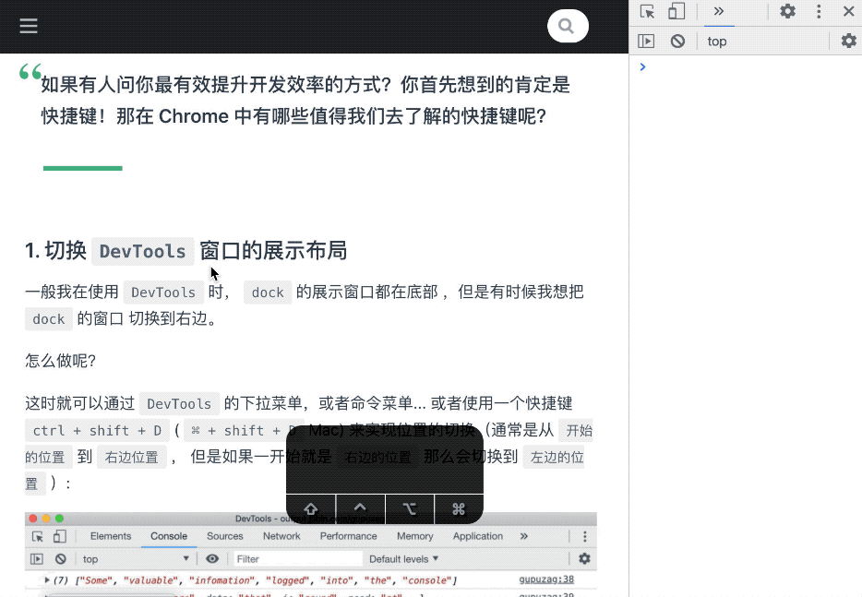The height and width of the screenshot is (597, 862).
Task: Expand the logged array disclosure triangle
Action: (x=47, y=580)
